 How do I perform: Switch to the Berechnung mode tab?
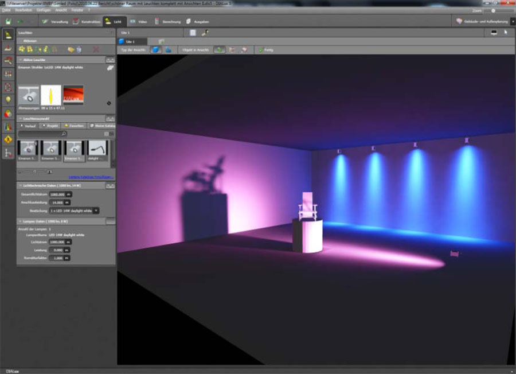pos(168,22)
